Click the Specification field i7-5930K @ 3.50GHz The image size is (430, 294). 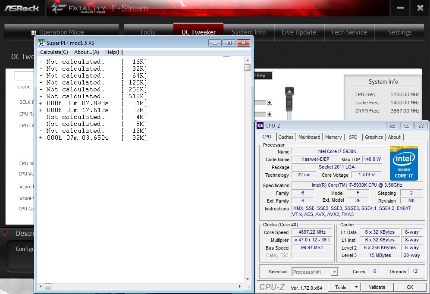tap(357, 185)
